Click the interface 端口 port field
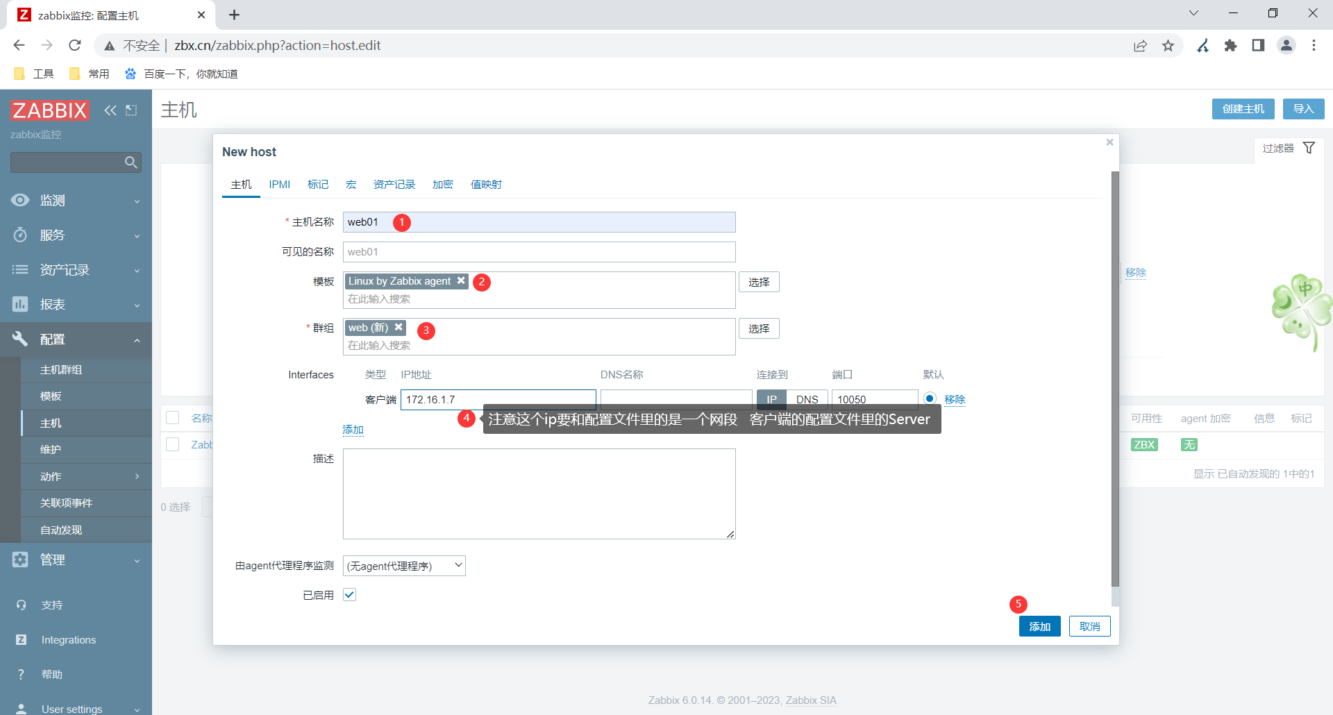The width and height of the screenshot is (1333, 715). tap(875, 399)
